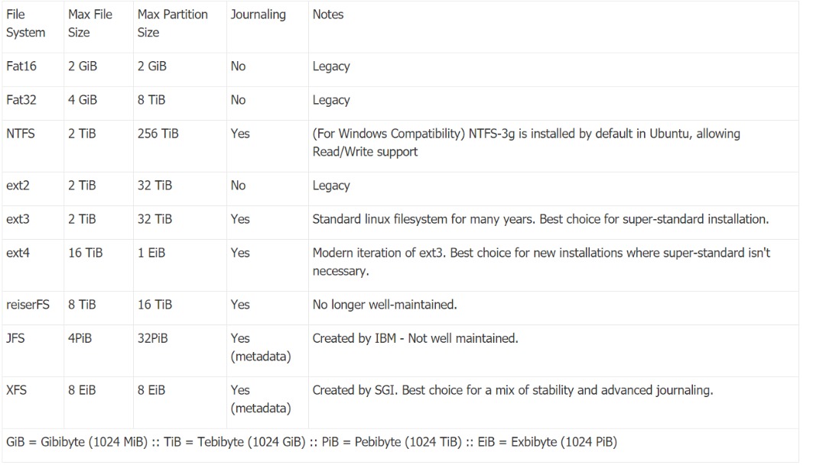Click the JFS file system cell
The width and height of the screenshot is (826, 465).
15,338
